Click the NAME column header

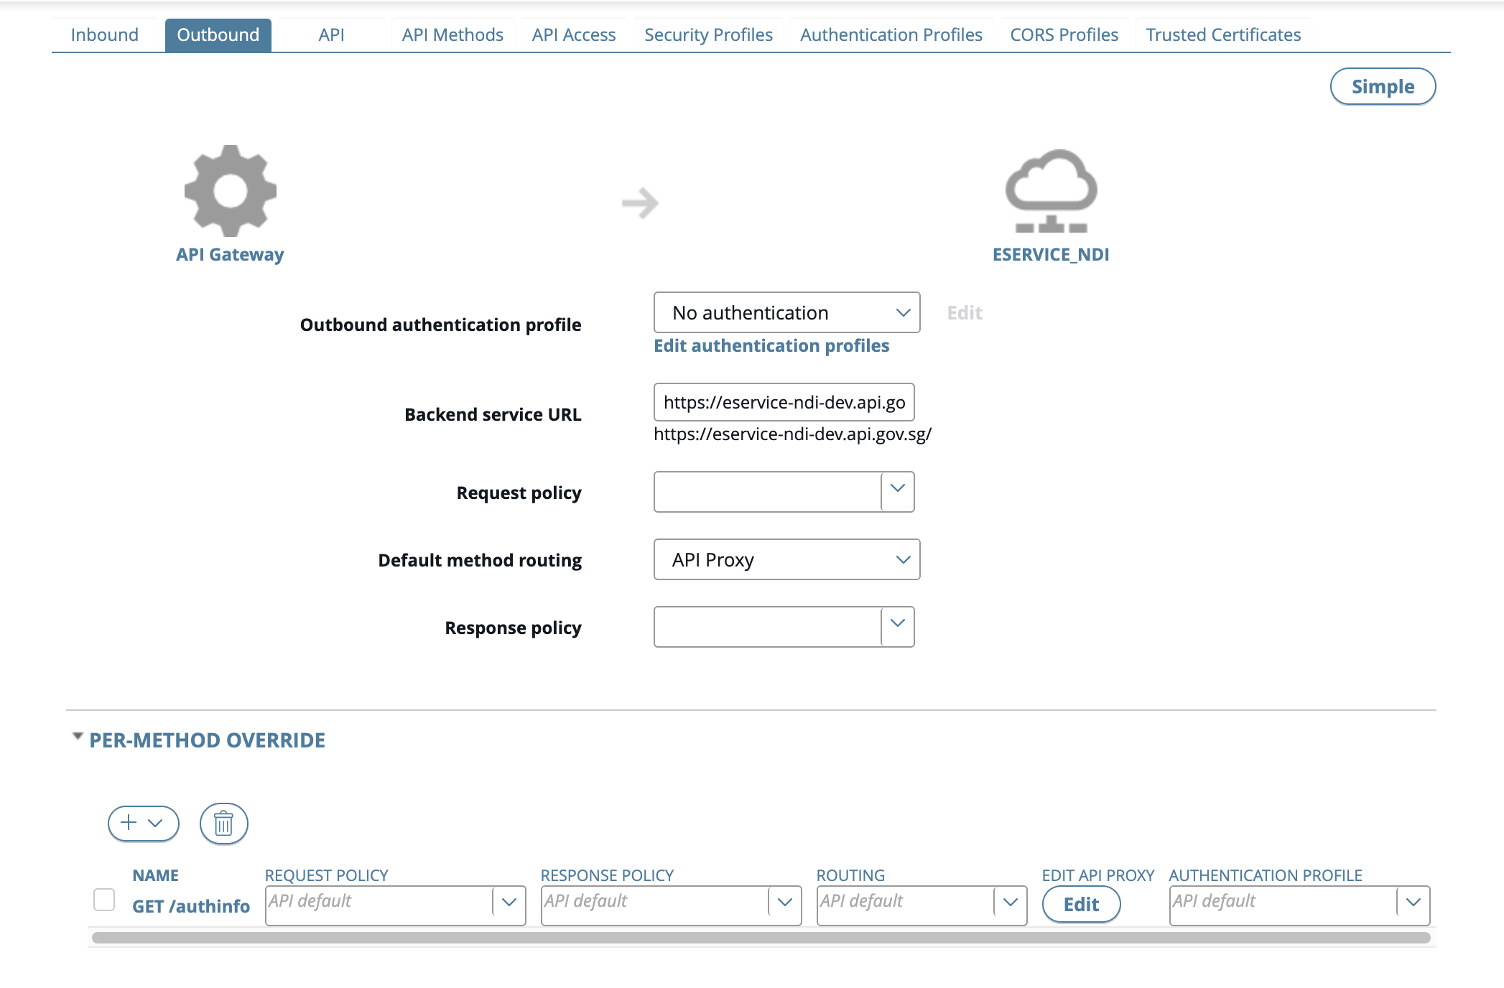click(155, 875)
